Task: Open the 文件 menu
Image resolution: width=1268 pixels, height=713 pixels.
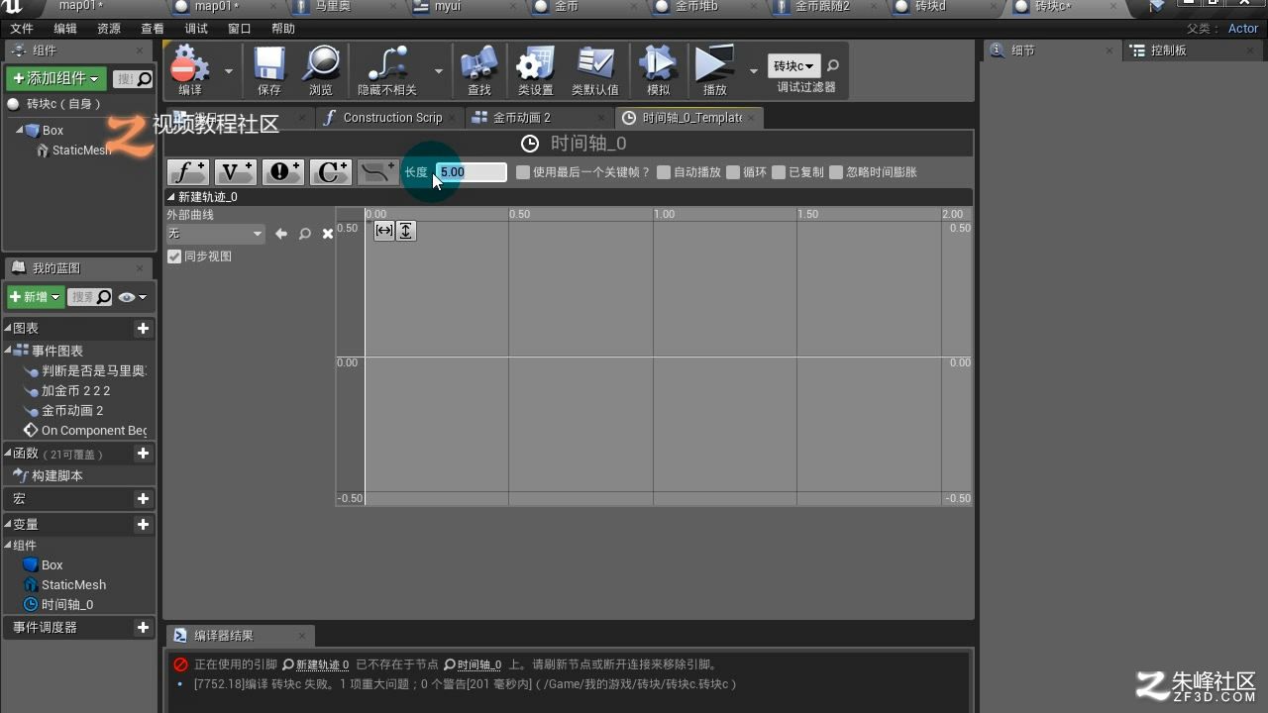Action: (x=21, y=29)
